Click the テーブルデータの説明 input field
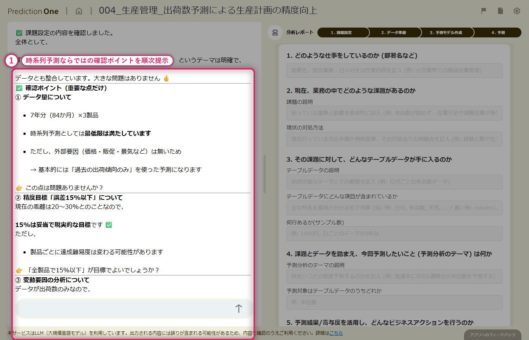This screenshot has width=529, height=340. point(394,182)
